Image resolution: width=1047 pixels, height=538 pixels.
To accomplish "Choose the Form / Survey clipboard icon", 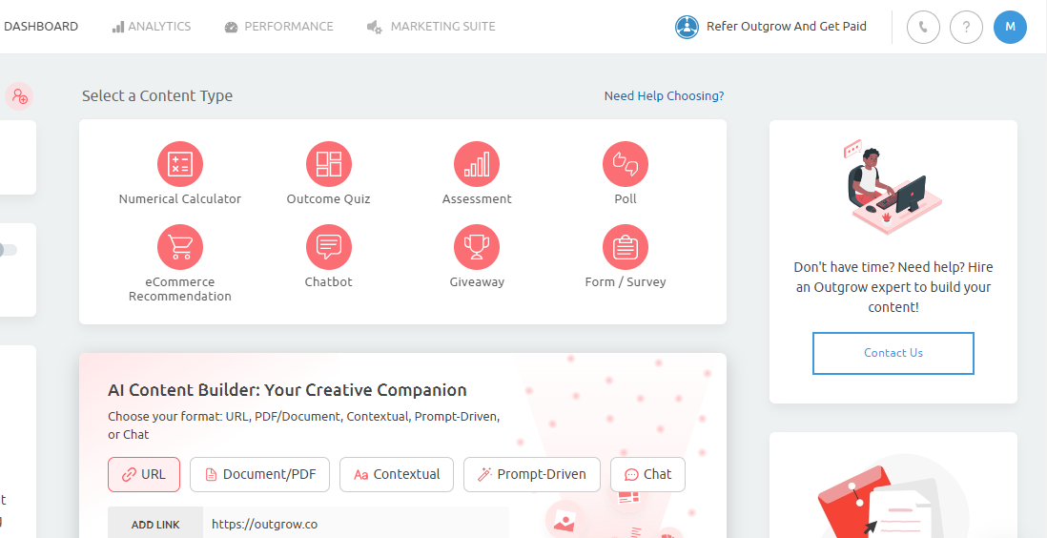I will [626, 247].
